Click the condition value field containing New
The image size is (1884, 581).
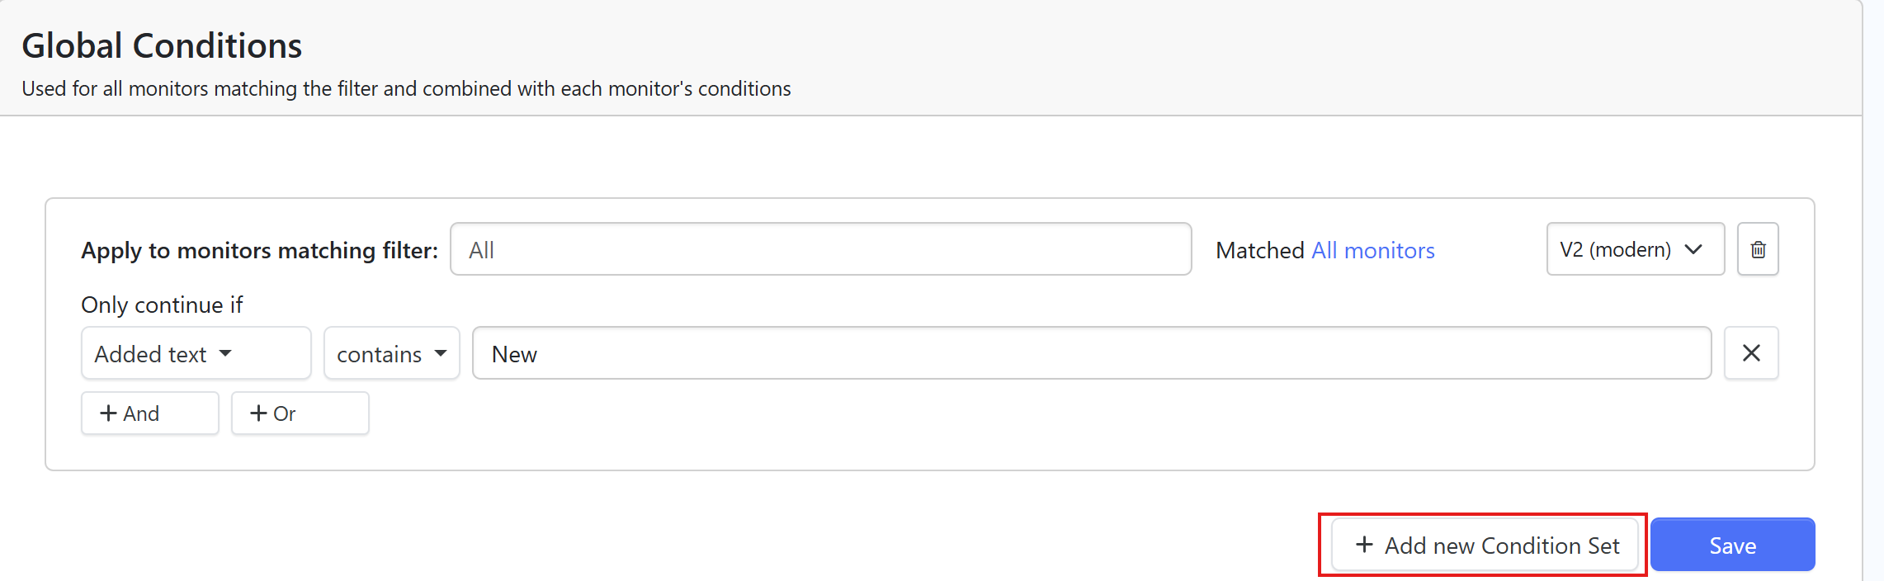(1091, 353)
